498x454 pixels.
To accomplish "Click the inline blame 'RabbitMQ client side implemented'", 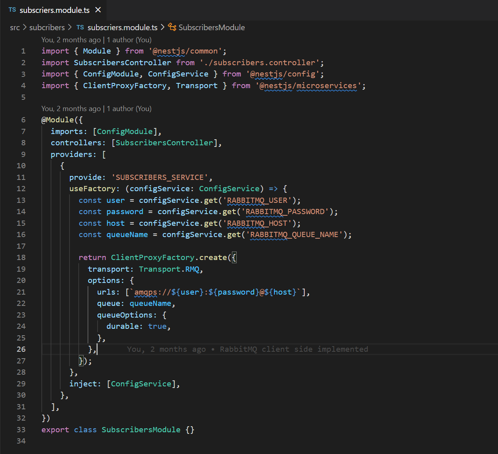I will pos(294,349).
